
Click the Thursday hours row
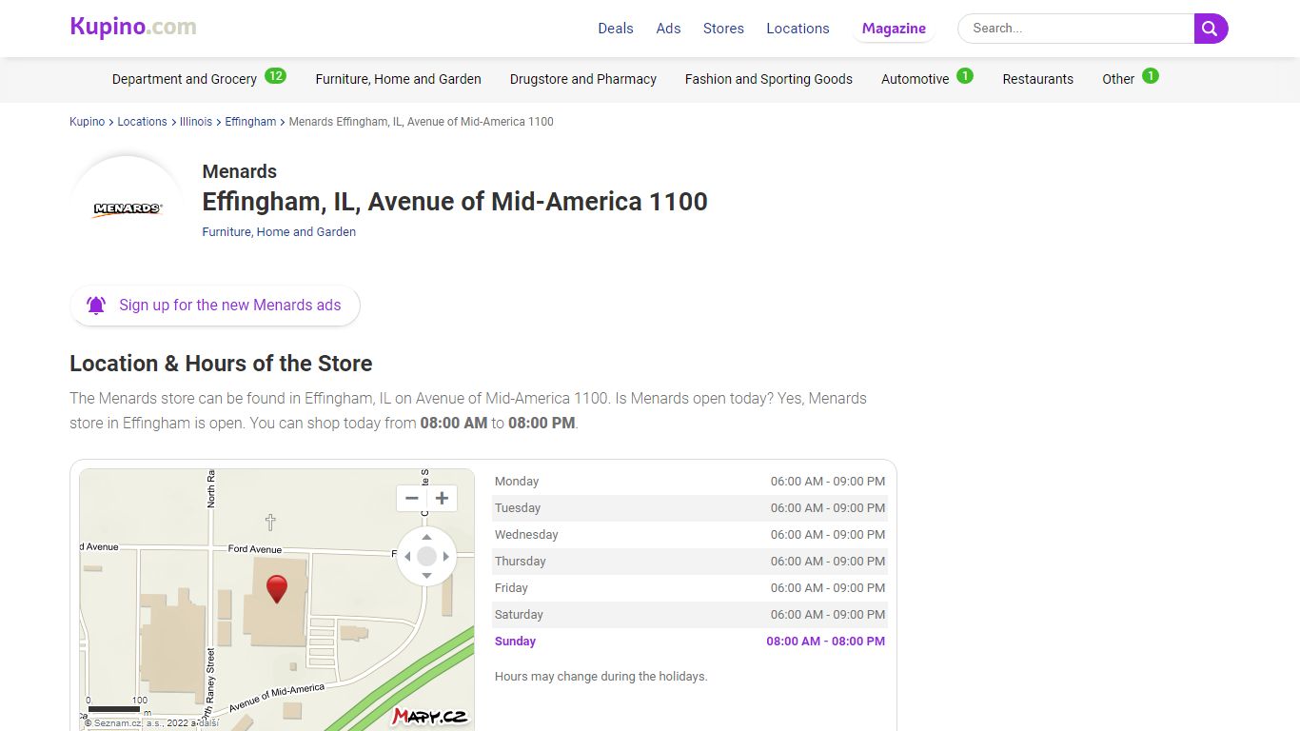point(690,562)
